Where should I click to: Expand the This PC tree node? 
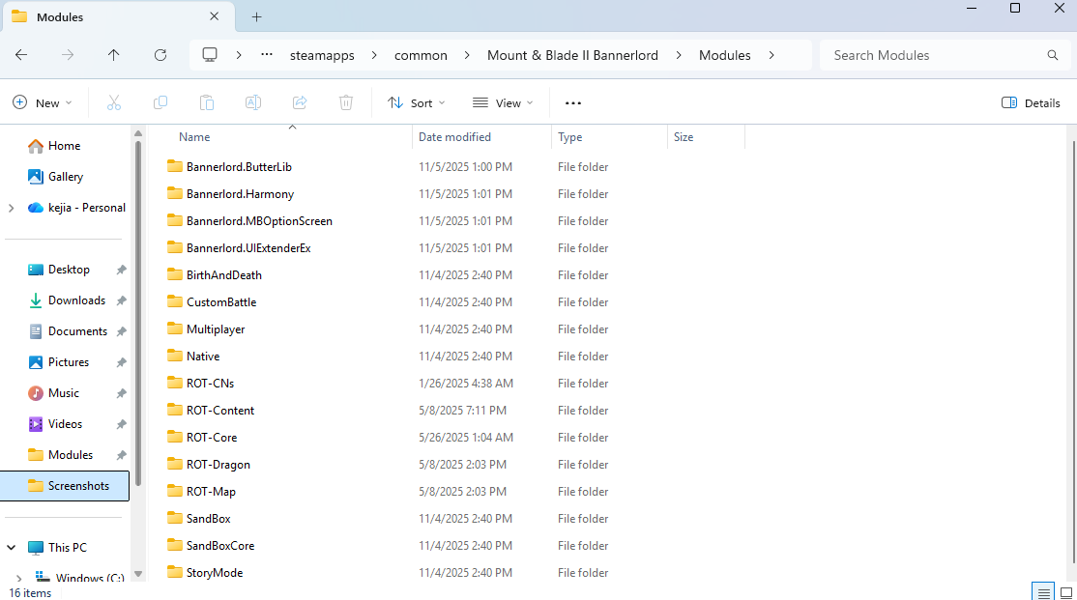[x=12, y=547]
